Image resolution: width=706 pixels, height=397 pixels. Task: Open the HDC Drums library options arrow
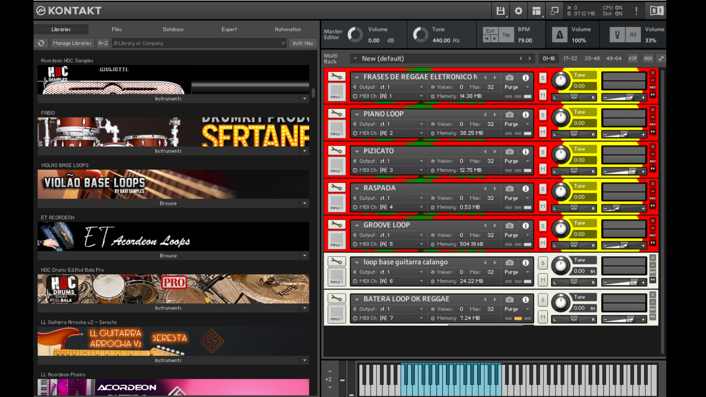click(x=304, y=308)
